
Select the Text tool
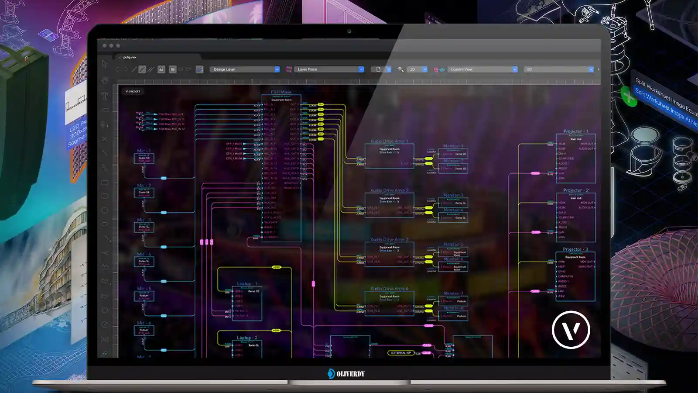click(105, 96)
